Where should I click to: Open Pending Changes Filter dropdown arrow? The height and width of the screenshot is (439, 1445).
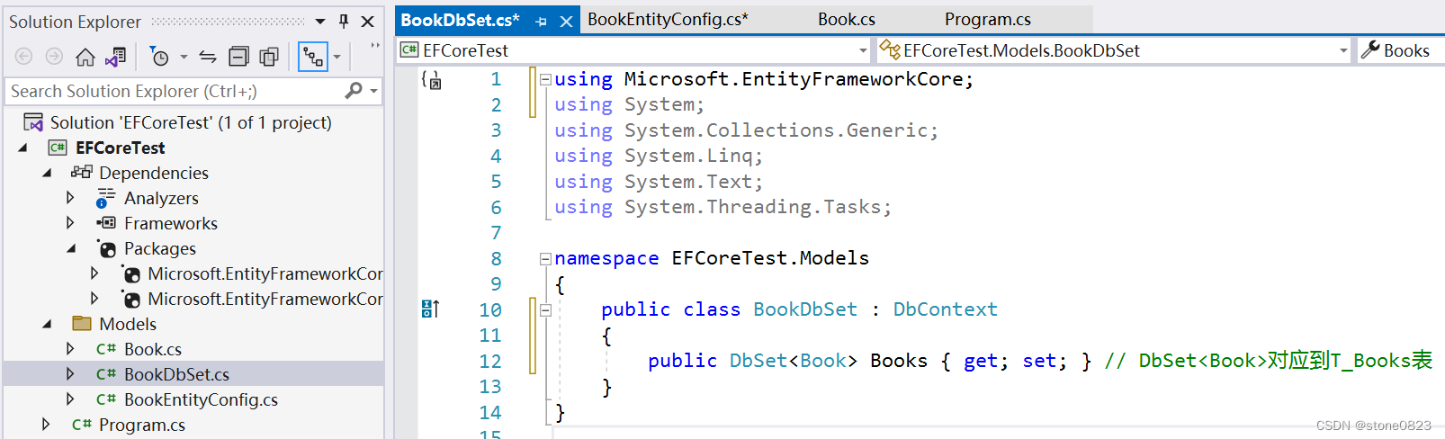pyautogui.click(x=184, y=58)
